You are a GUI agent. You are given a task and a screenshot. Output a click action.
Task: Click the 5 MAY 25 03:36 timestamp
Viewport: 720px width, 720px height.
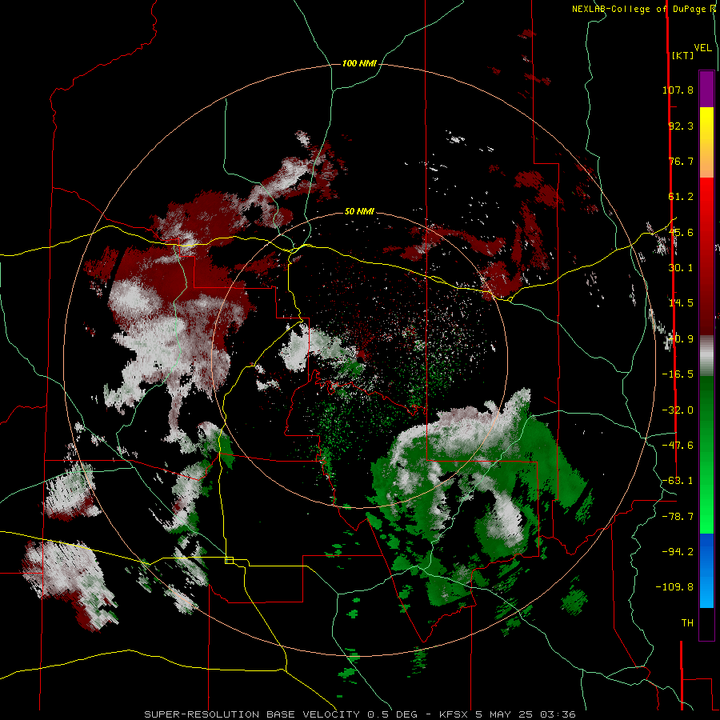coord(526,714)
